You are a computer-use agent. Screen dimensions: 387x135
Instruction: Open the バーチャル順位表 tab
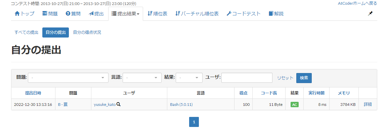pyautogui.click(x=197, y=14)
